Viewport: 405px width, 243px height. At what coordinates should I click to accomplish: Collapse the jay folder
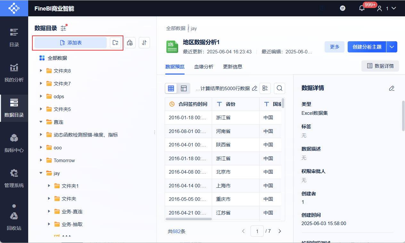click(41, 173)
